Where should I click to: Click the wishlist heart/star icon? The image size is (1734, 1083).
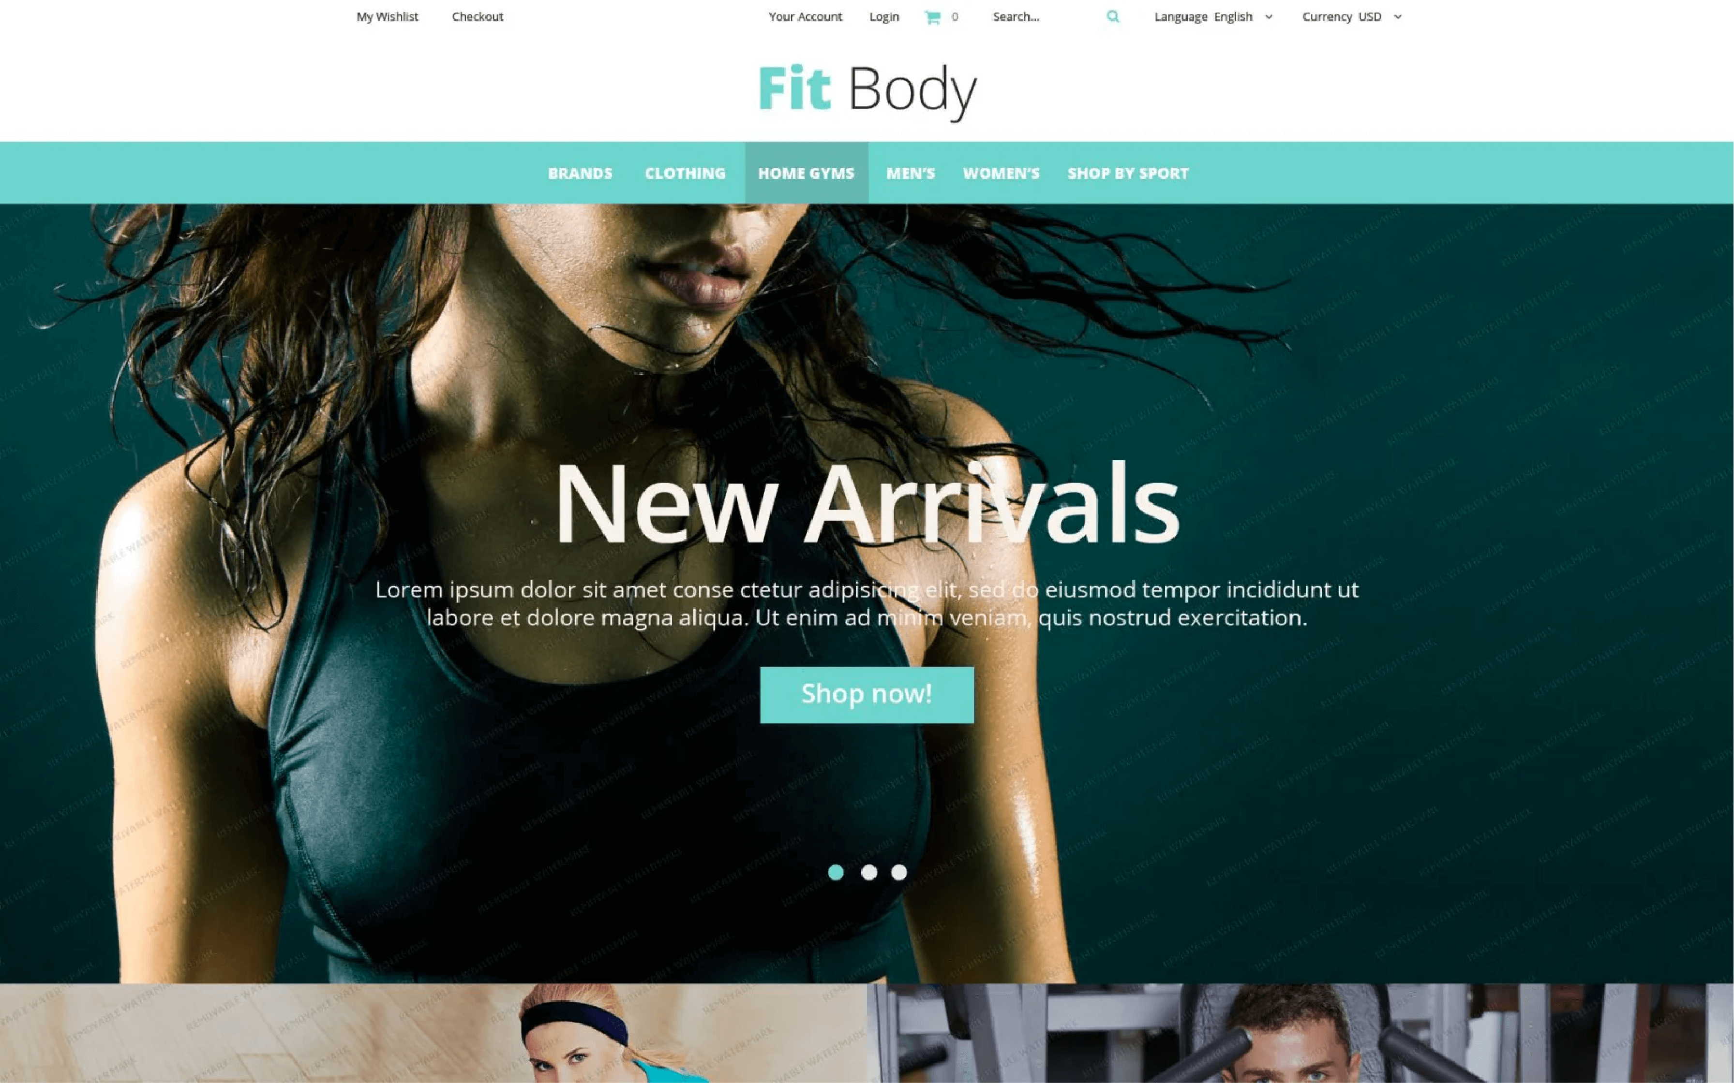pyautogui.click(x=387, y=16)
